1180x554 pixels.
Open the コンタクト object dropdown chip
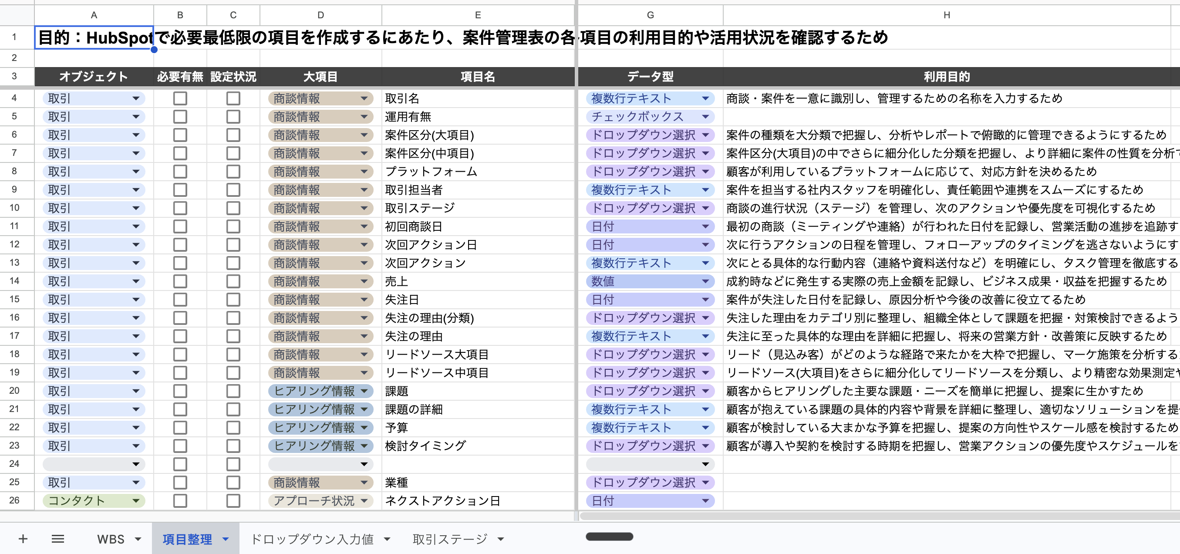[94, 501]
